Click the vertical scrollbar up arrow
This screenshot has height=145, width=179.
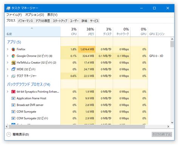click(x=172, y=39)
